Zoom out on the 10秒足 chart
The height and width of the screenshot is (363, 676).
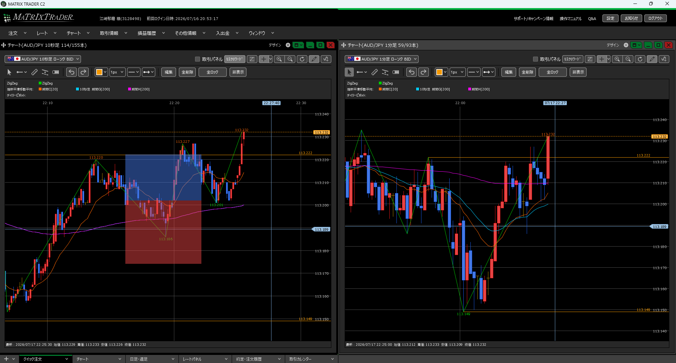click(x=290, y=59)
